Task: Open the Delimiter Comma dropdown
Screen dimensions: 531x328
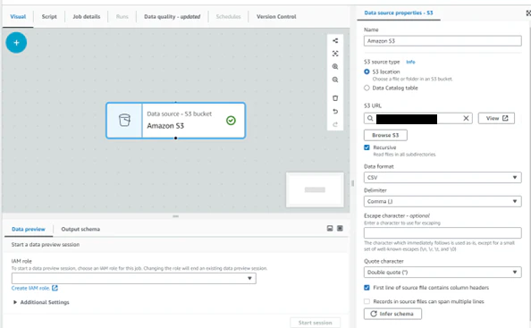Action: coord(442,201)
